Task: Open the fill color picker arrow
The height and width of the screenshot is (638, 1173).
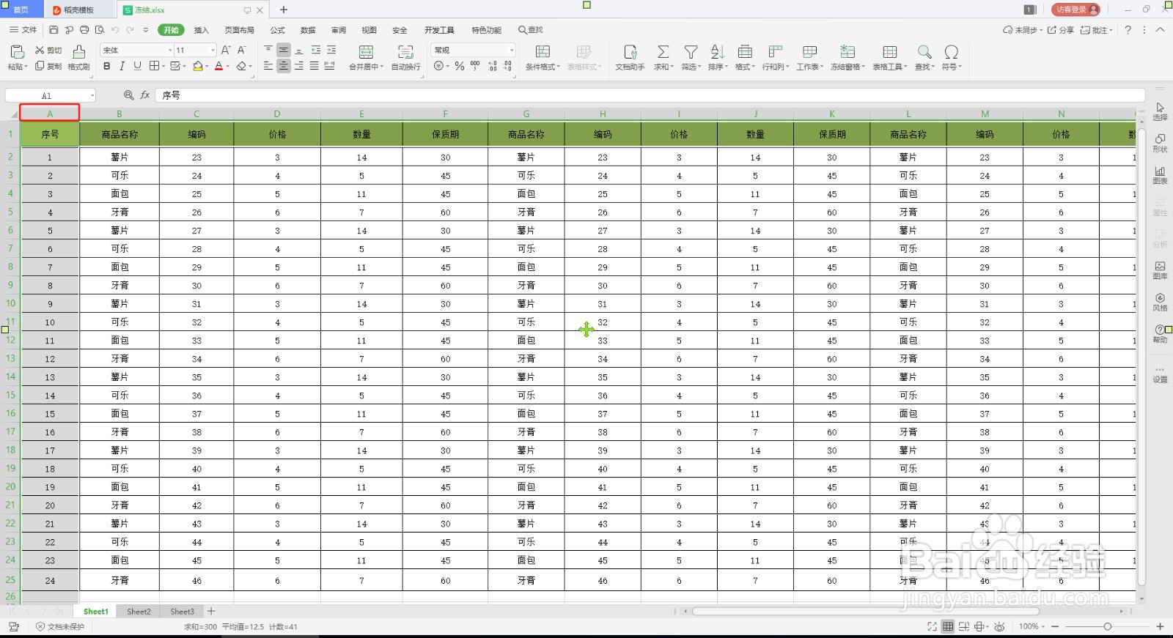Action: coord(207,67)
